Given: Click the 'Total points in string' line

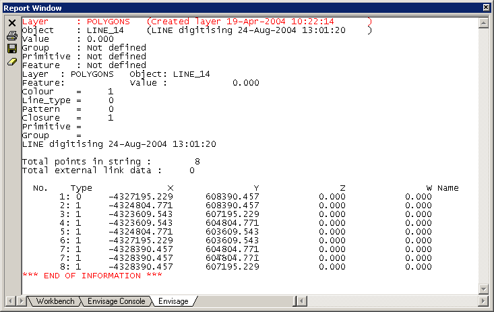Looking at the screenshot, I should click(111, 162).
